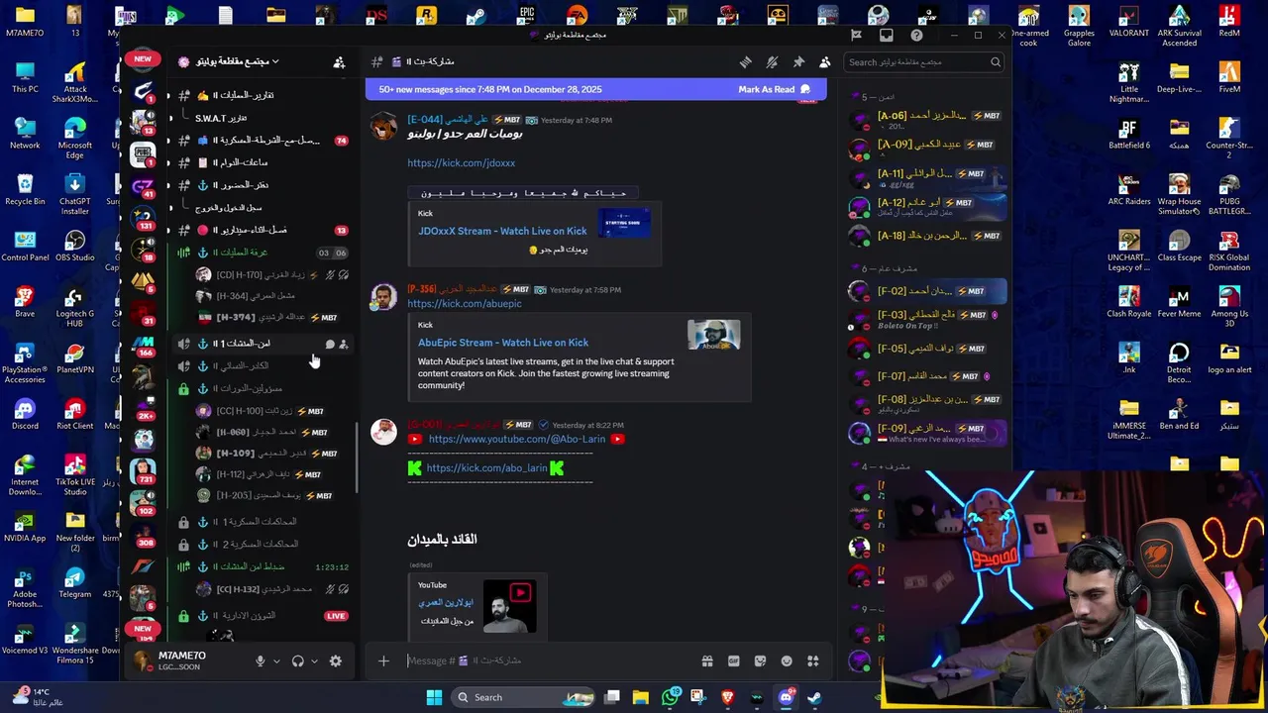Open the sticker picker icon
1268x713 pixels.
tap(760, 661)
